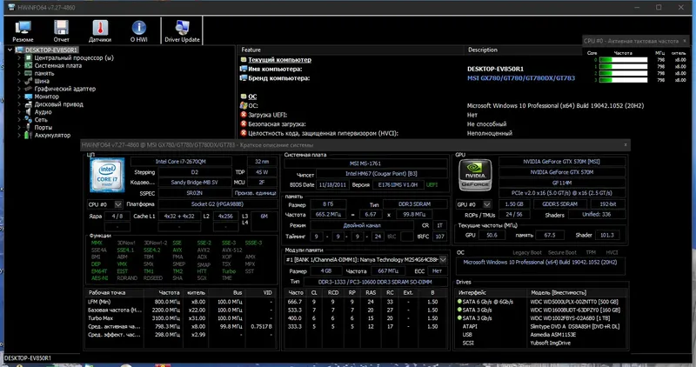This screenshot has width=696, height=367.
Task: Select the LFM (Min) operating point row
Action: (180, 302)
